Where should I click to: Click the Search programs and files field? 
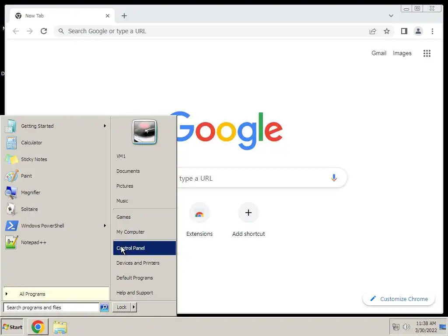[51, 308]
